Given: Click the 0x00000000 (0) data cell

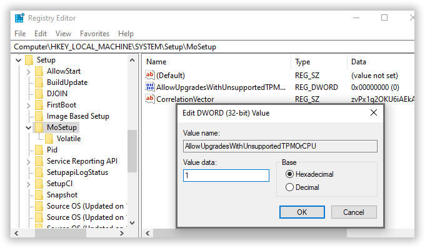Looking at the screenshot, I should (375, 87).
